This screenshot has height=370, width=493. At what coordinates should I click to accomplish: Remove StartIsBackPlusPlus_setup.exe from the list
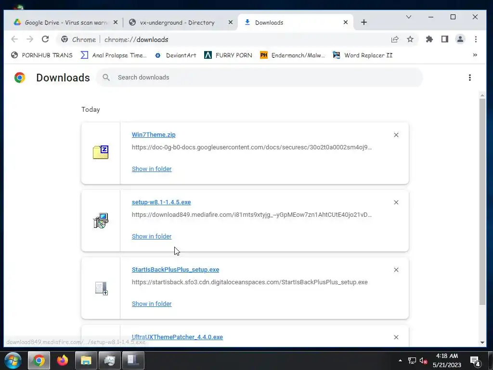tap(396, 270)
